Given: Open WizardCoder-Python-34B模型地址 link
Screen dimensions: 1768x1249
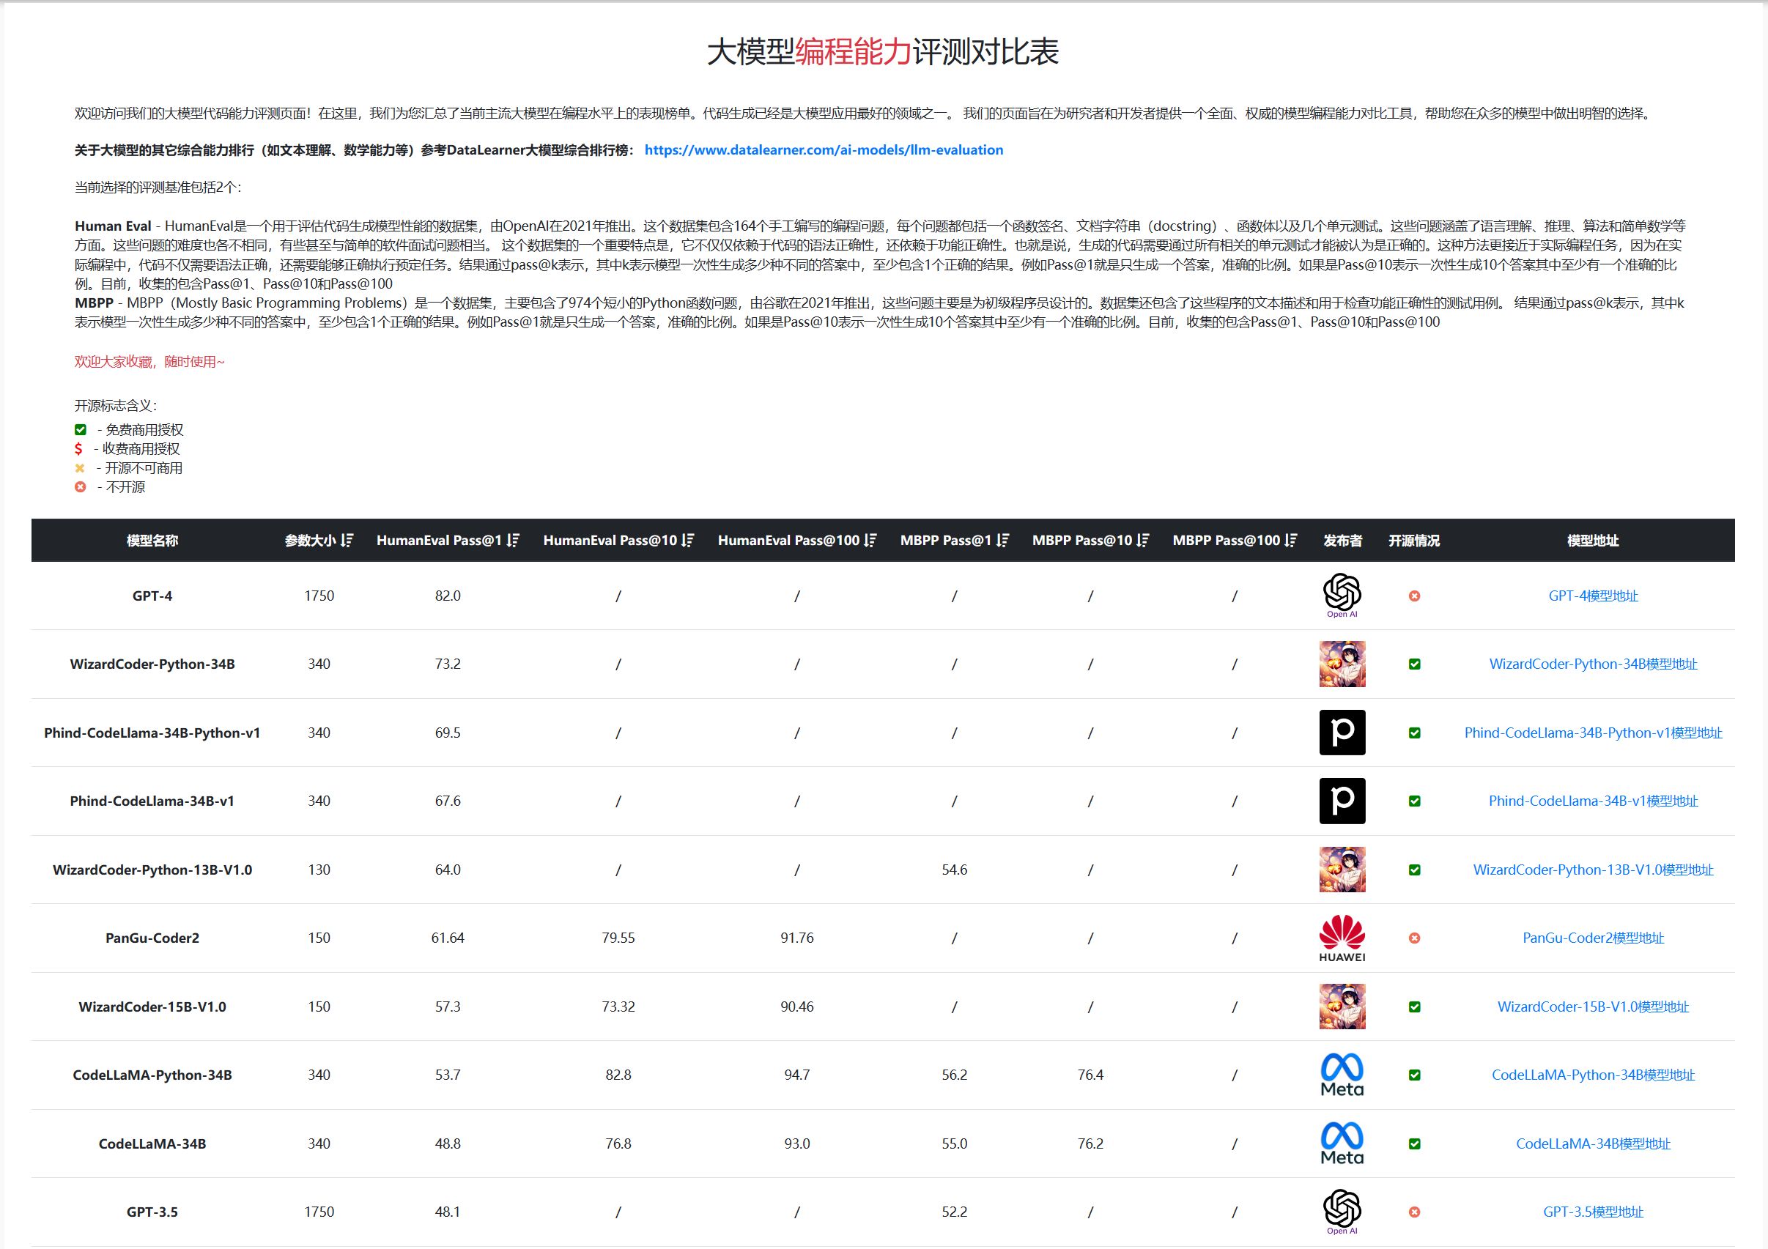Looking at the screenshot, I should (1592, 664).
